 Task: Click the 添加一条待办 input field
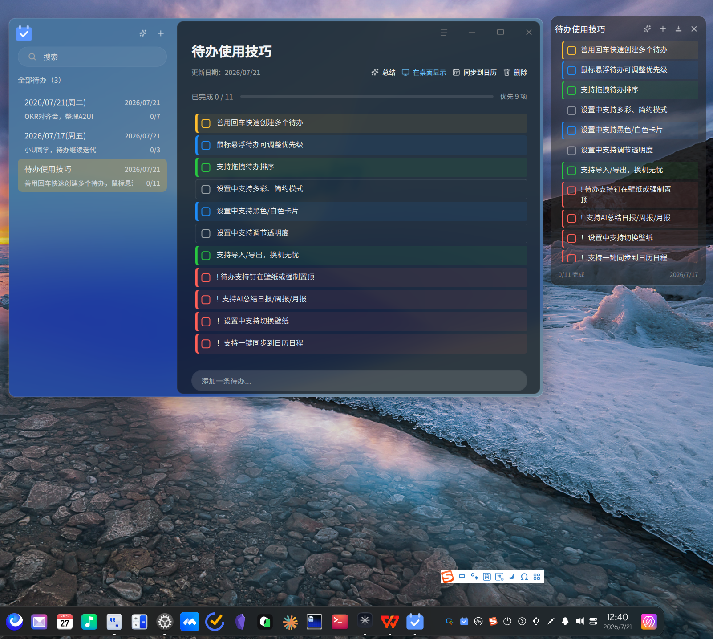[x=359, y=381]
